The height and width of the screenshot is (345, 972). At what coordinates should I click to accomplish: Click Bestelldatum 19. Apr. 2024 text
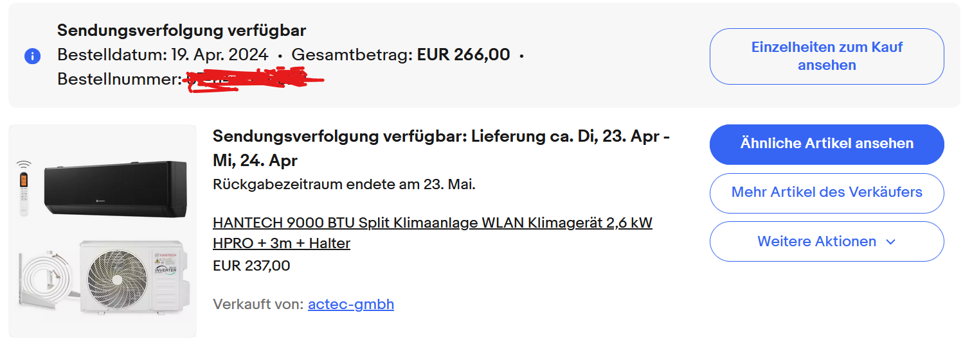pos(163,55)
